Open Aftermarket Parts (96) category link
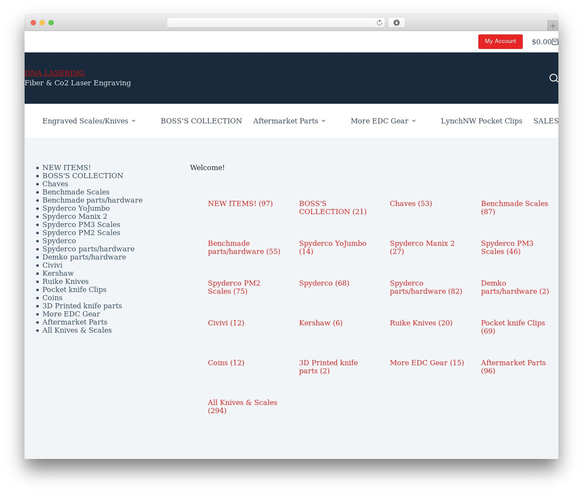This screenshot has width=583, height=494. click(x=513, y=367)
